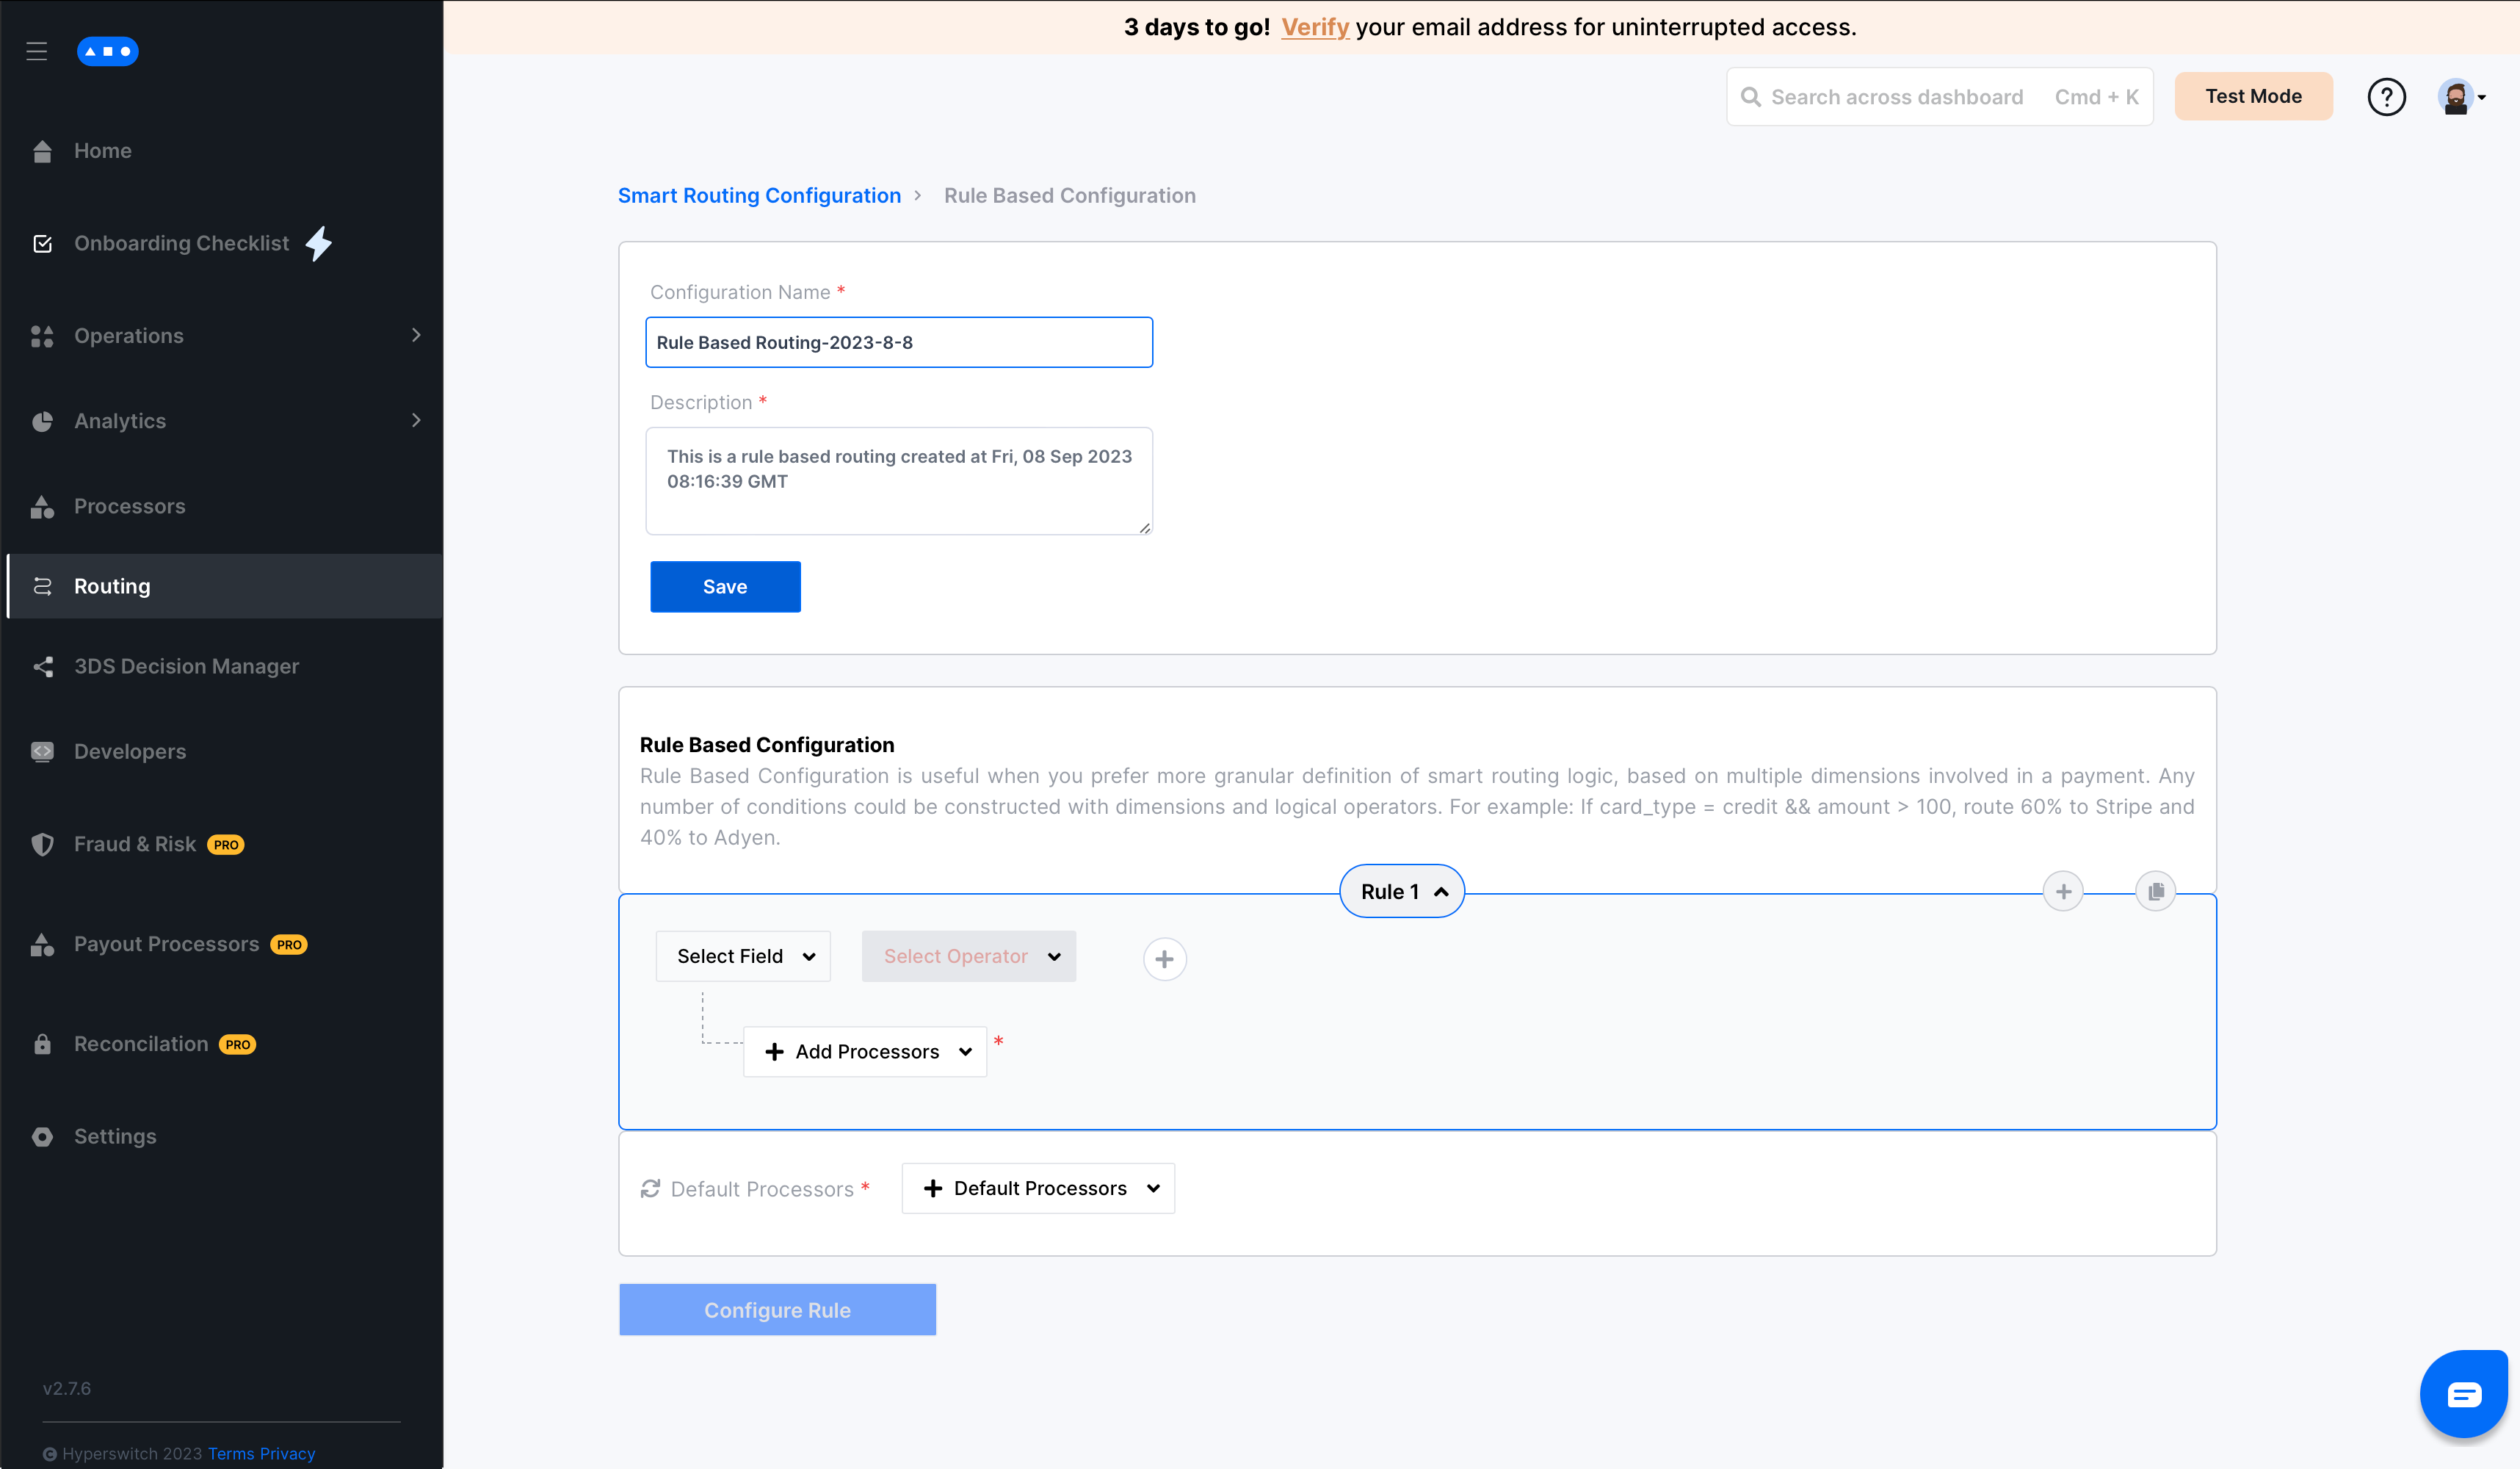
Task: Click the Verify email link
Action: point(1314,27)
